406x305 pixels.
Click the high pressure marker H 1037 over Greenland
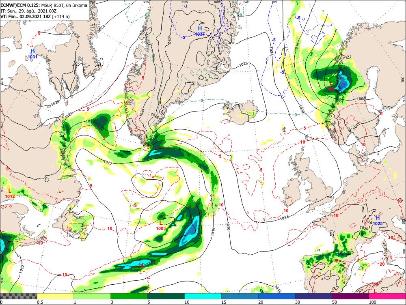tap(200, 31)
